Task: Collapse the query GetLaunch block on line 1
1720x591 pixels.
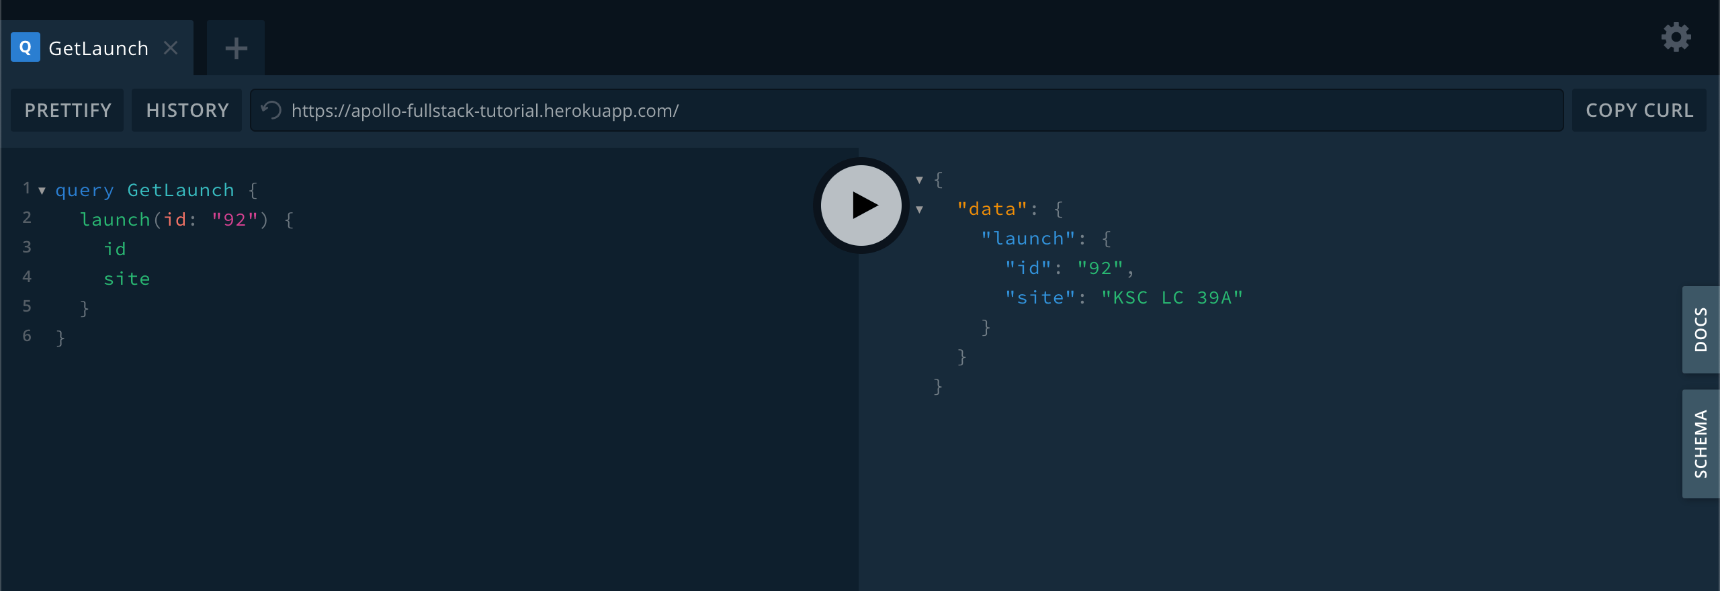Action: pos(42,191)
